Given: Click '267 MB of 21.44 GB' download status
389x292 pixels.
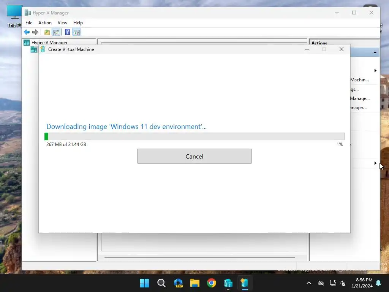Looking at the screenshot, I should point(66,144).
